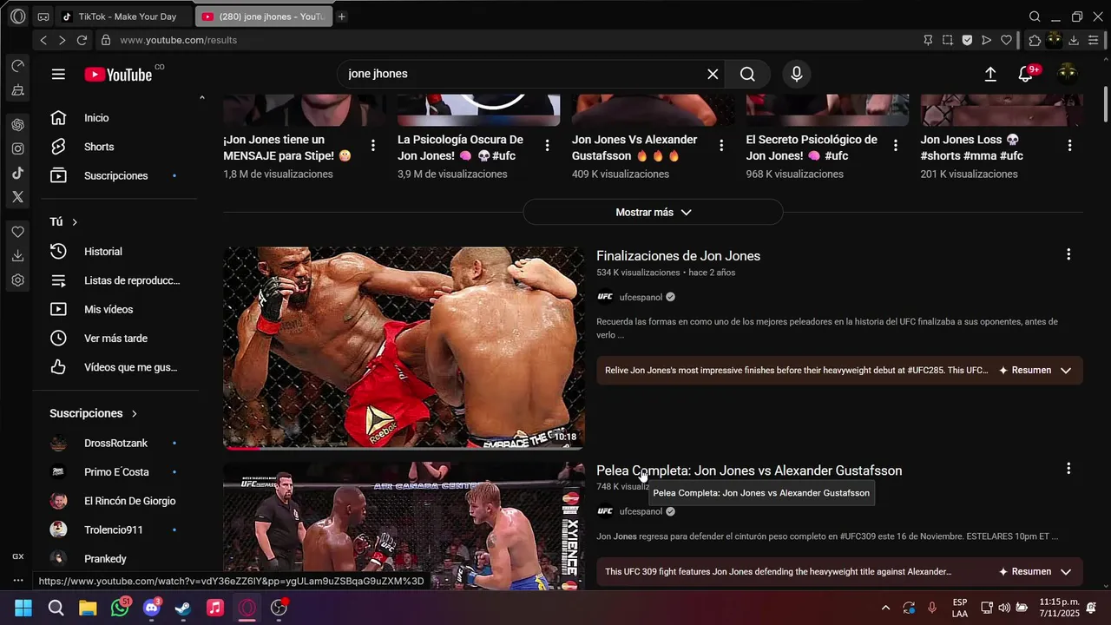Open X (Twitter) in Opera GX sidebar
1111x625 pixels.
pyautogui.click(x=17, y=197)
